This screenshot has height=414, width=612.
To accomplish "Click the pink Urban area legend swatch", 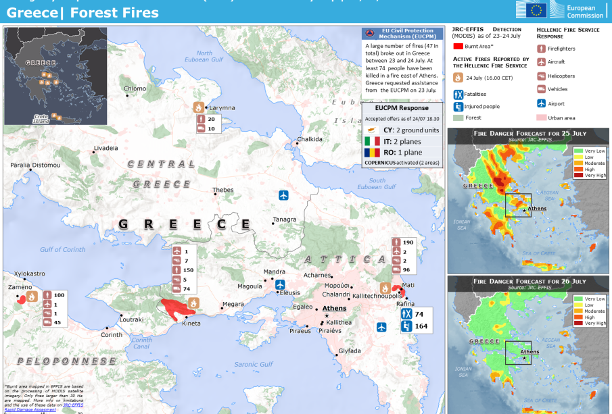I will pyautogui.click(x=541, y=118).
